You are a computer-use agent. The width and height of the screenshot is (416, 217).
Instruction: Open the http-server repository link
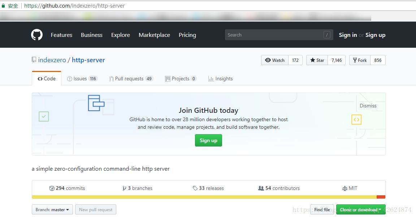(x=88, y=60)
